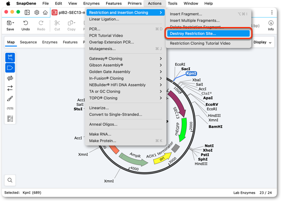Click the yellow ori feature arrow

(x=162, y=159)
